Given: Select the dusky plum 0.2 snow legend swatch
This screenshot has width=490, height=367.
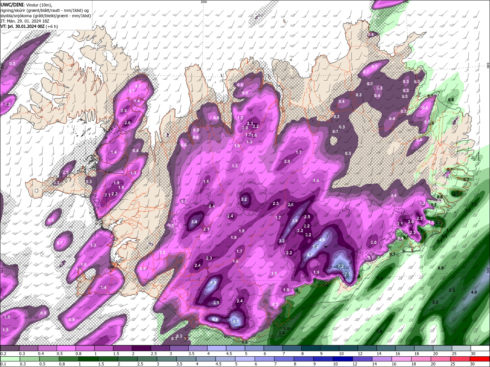Looking at the screenshot, I should point(10,348).
